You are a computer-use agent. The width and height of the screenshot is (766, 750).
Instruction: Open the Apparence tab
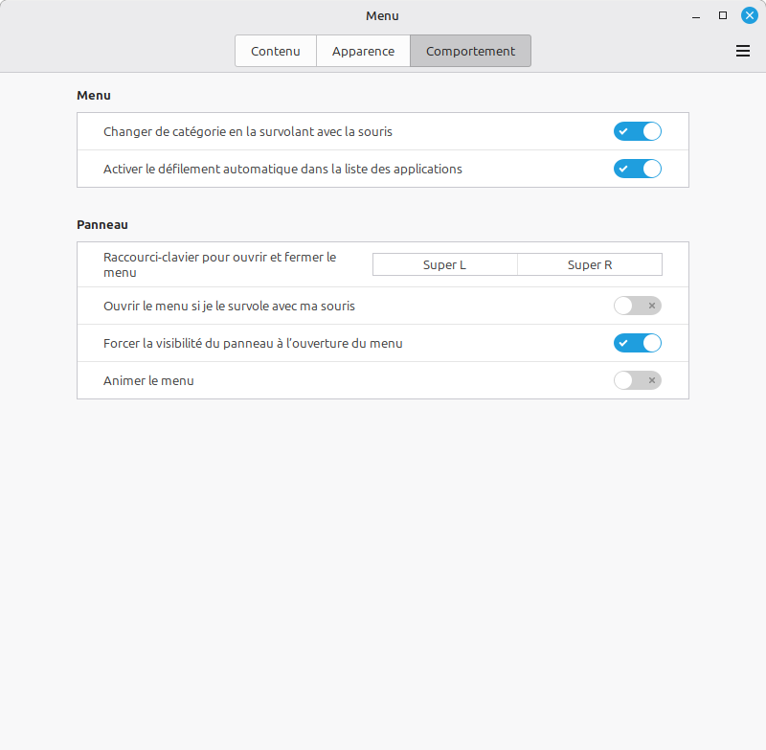click(x=363, y=52)
